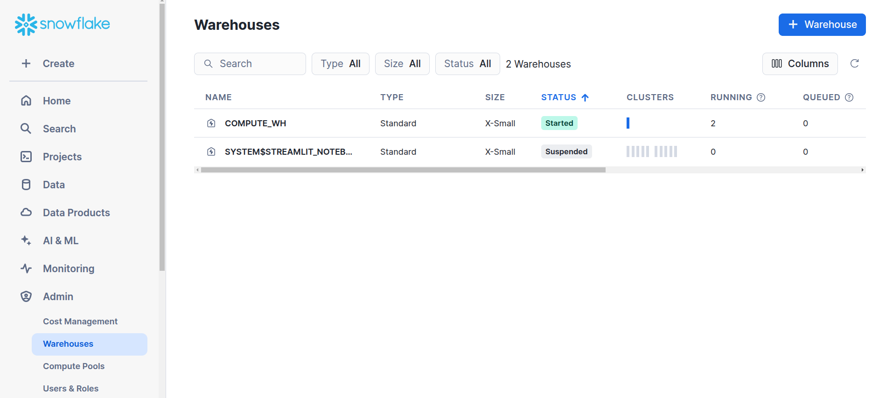This screenshot has height=398, width=879.
Task: Open the Size filter dropdown
Action: tap(402, 64)
